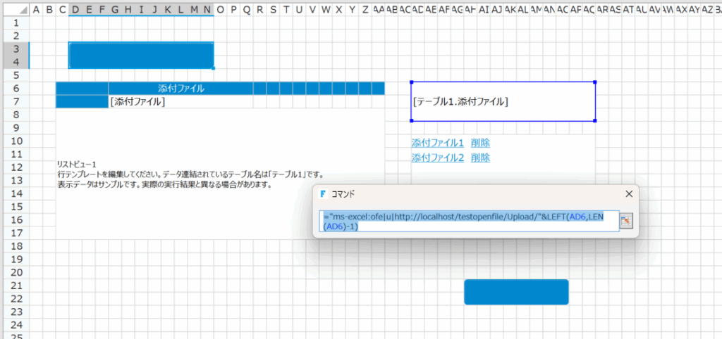The width and height of the screenshot is (722, 339).
Task: Select the [テーブル1.添付ファイル] cell
Action: (503, 101)
